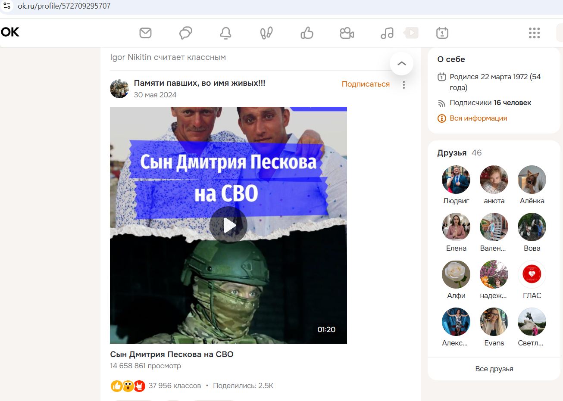Screen dimensions: 563x401
Task: Open the OK logo home link
Action: click(10, 32)
